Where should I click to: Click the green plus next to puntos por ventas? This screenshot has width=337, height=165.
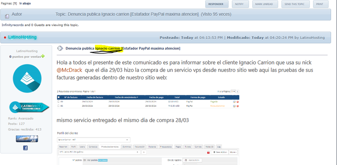43,57
